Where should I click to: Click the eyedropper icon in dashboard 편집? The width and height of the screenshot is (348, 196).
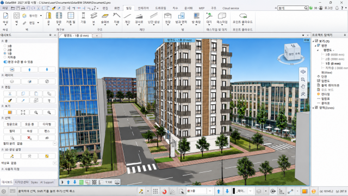click(23, 100)
